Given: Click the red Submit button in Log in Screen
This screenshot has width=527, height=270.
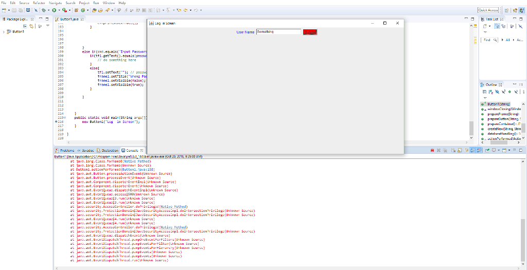Looking at the screenshot, I should tap(310, 32).
